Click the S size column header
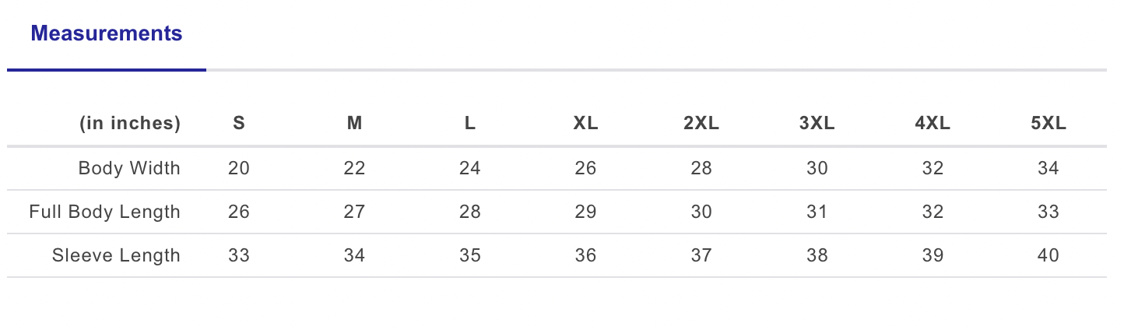 [x=239, y=123]
